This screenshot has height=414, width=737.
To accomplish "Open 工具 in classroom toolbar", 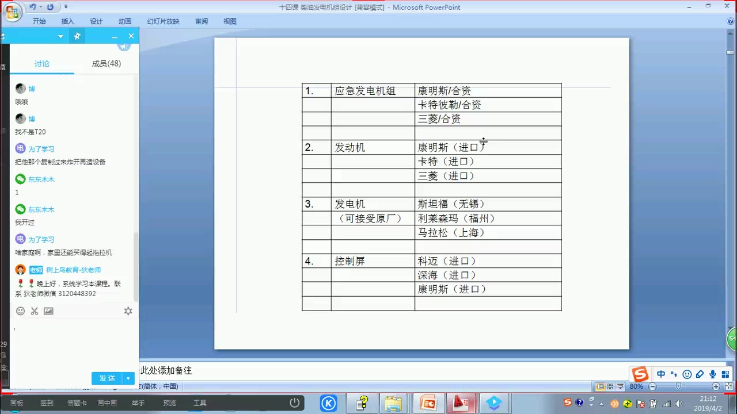I will tap(200, 403).
